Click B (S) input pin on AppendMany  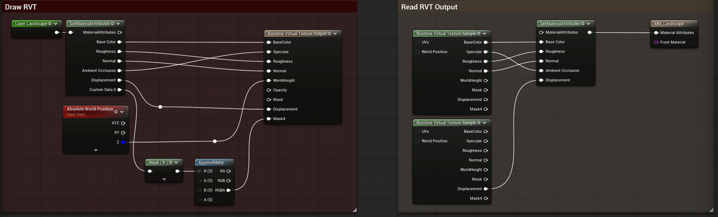coord(200,190)
